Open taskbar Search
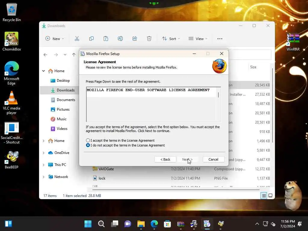This screenshot has width=308, height=231. point(101,224)
